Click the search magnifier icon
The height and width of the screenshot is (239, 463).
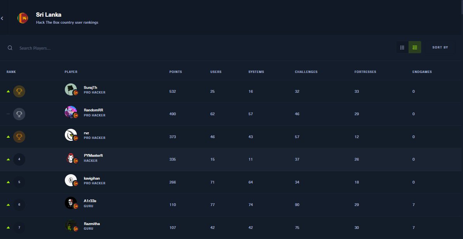coord(10,48)
